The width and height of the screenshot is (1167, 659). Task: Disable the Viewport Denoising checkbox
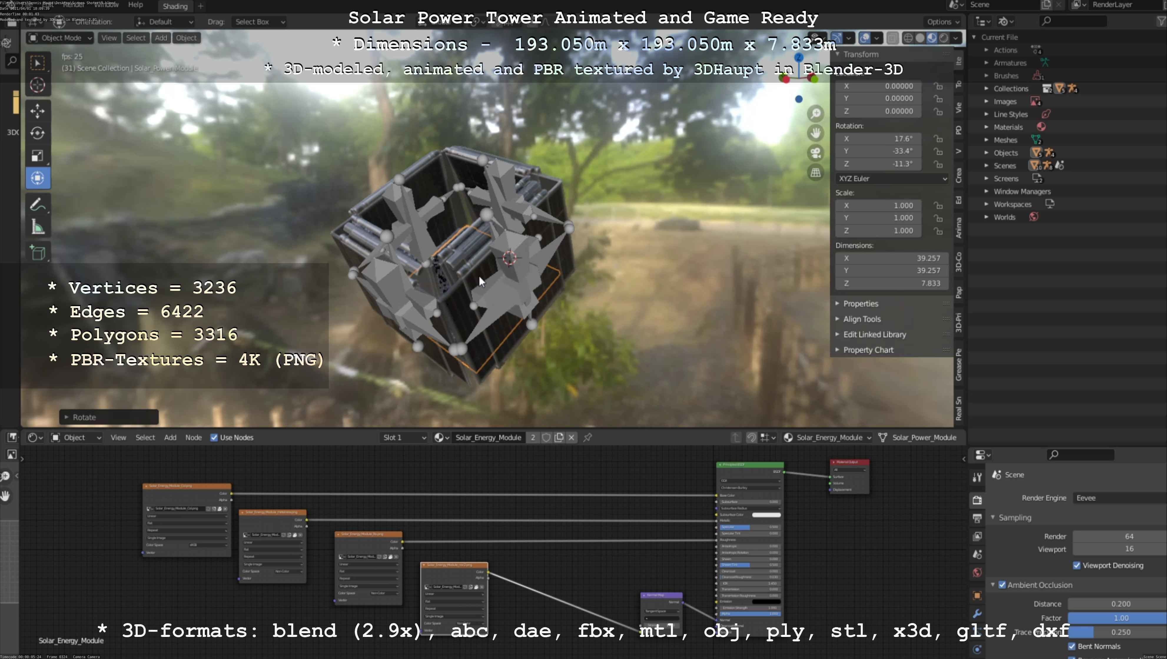[x=1076, y=565]
